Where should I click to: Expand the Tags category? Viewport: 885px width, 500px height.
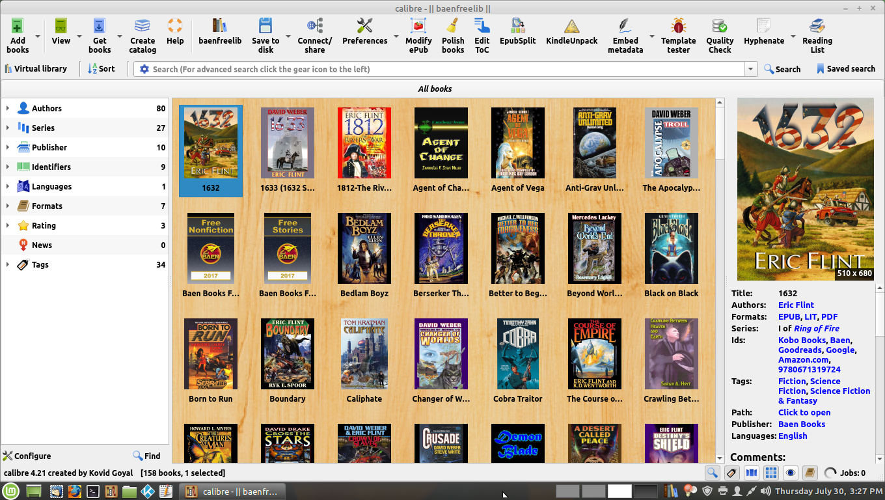(8, 265)
